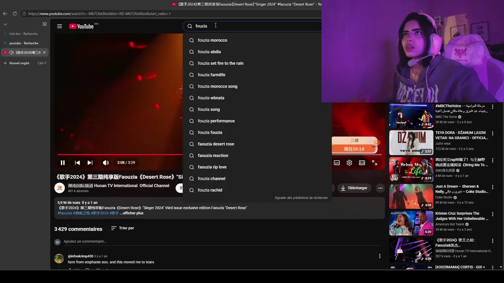Viewport: 504px width, 283px height.
Task: Open the TEYA DORA DŽANUM thumbnail
Action: tap(411, 142)
